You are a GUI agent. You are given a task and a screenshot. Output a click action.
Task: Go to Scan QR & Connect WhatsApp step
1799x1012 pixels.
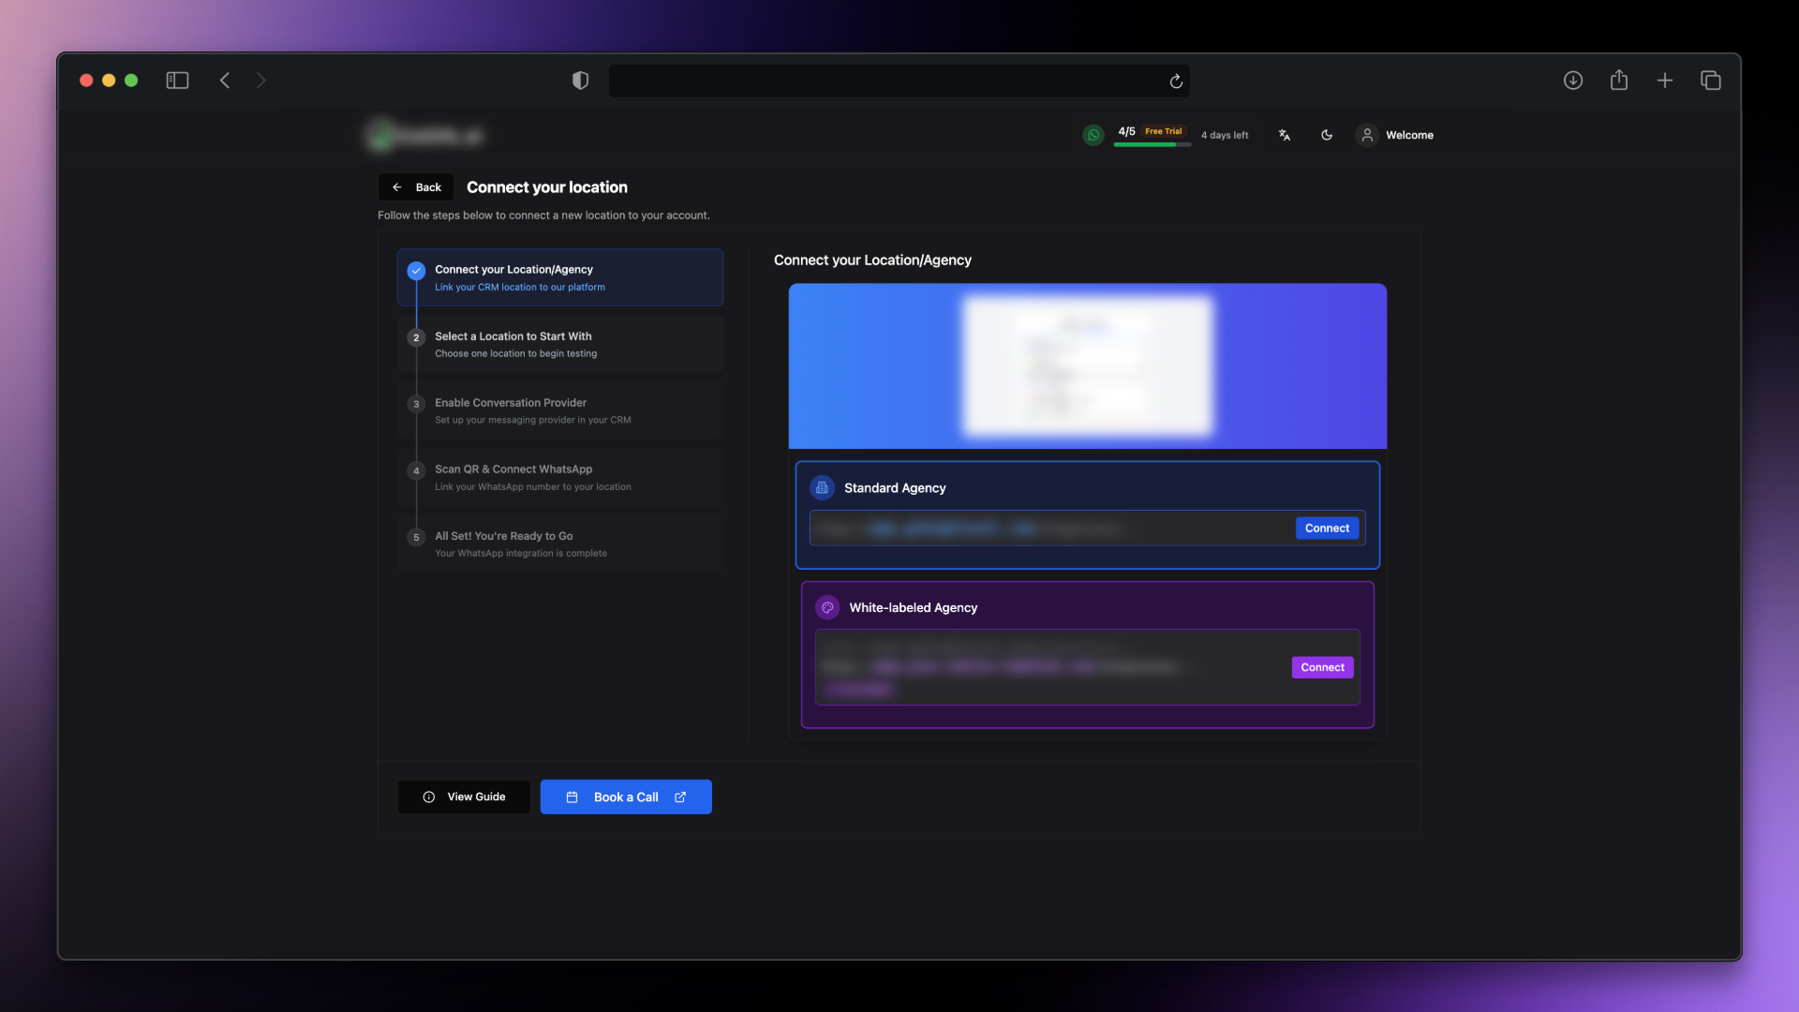tap(559, 477)
